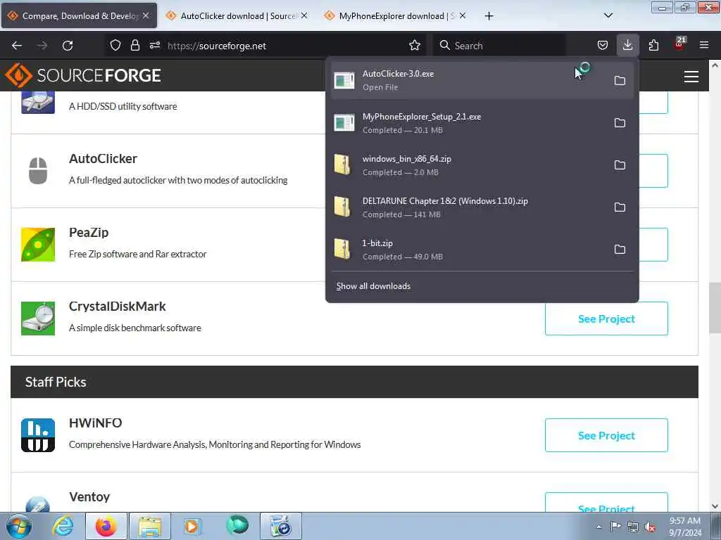The image size is (721, 540).
Task: Switch to the AutoClicker download tab
Action: pyautogui.click(x=237, y=15)
